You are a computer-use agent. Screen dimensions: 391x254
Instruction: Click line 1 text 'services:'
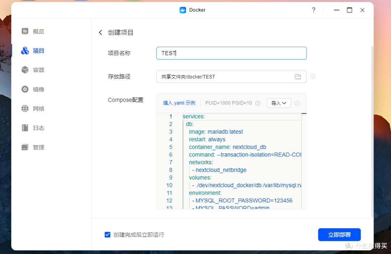194,117
